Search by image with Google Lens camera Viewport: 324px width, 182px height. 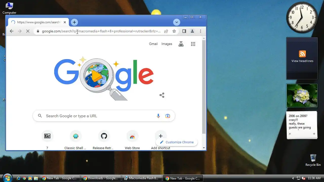point(168,116)
